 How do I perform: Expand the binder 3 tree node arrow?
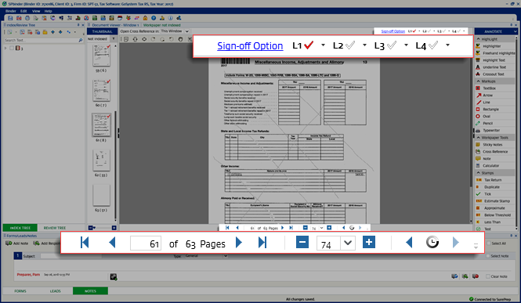5,48
